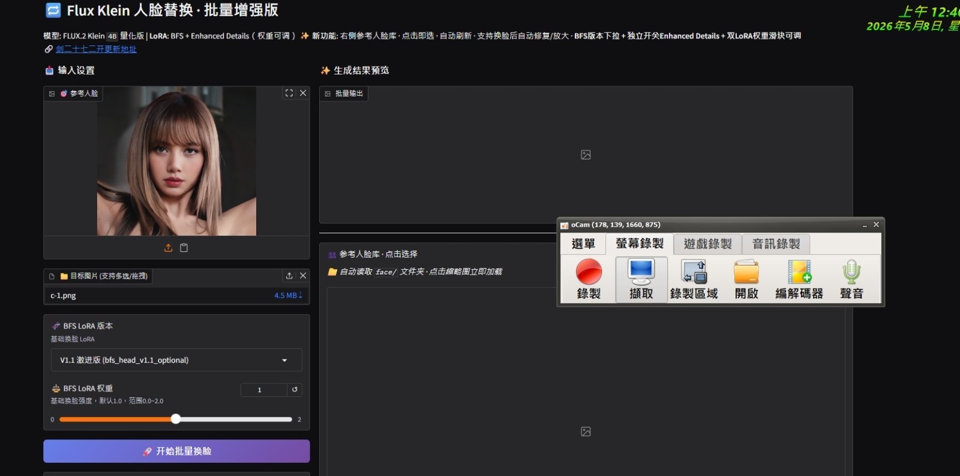960x476 pixels.
Task: Click the 批量输出 output preview area
Action: pyautogui.click(x=586, y=155)
